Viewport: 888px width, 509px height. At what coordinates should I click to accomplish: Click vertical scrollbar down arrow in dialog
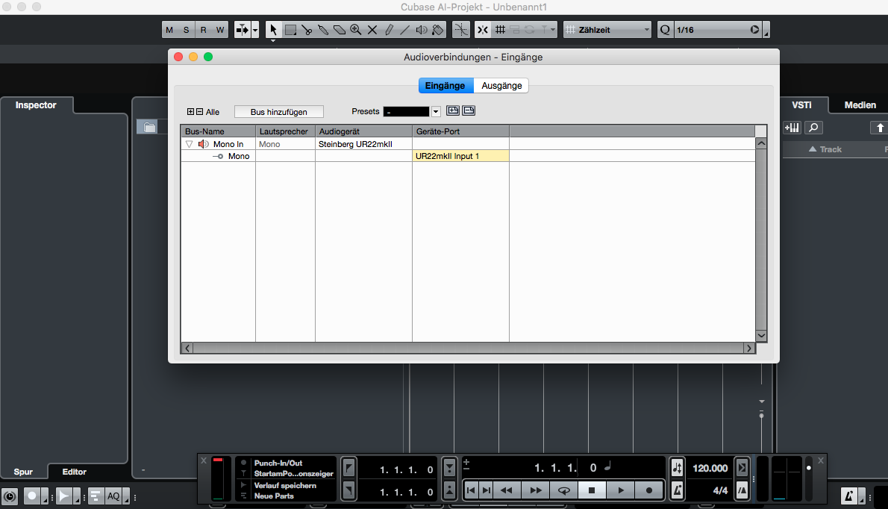[x=761, y=335]
